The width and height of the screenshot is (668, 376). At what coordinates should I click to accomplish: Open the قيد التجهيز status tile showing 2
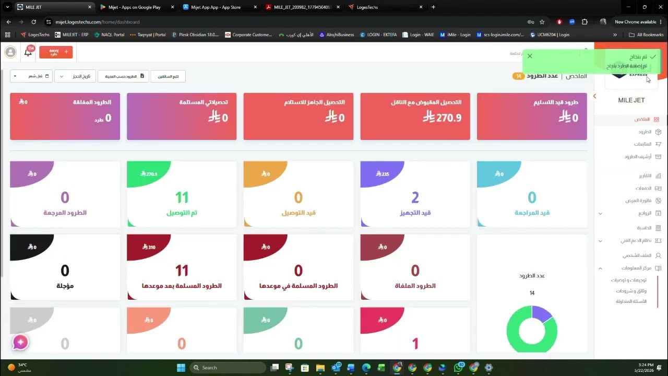(x=415, y=194)
